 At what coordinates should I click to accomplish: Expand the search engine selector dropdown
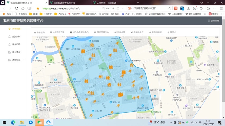coord(130,8)
